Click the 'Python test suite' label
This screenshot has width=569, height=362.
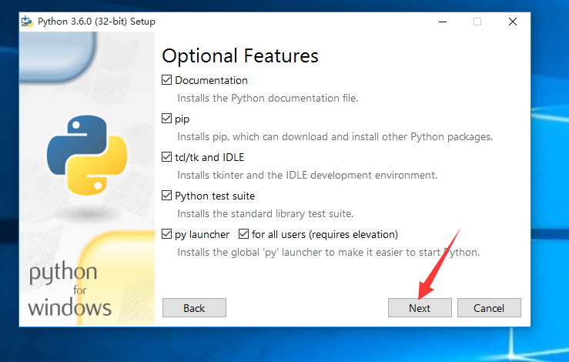(215, 196)
